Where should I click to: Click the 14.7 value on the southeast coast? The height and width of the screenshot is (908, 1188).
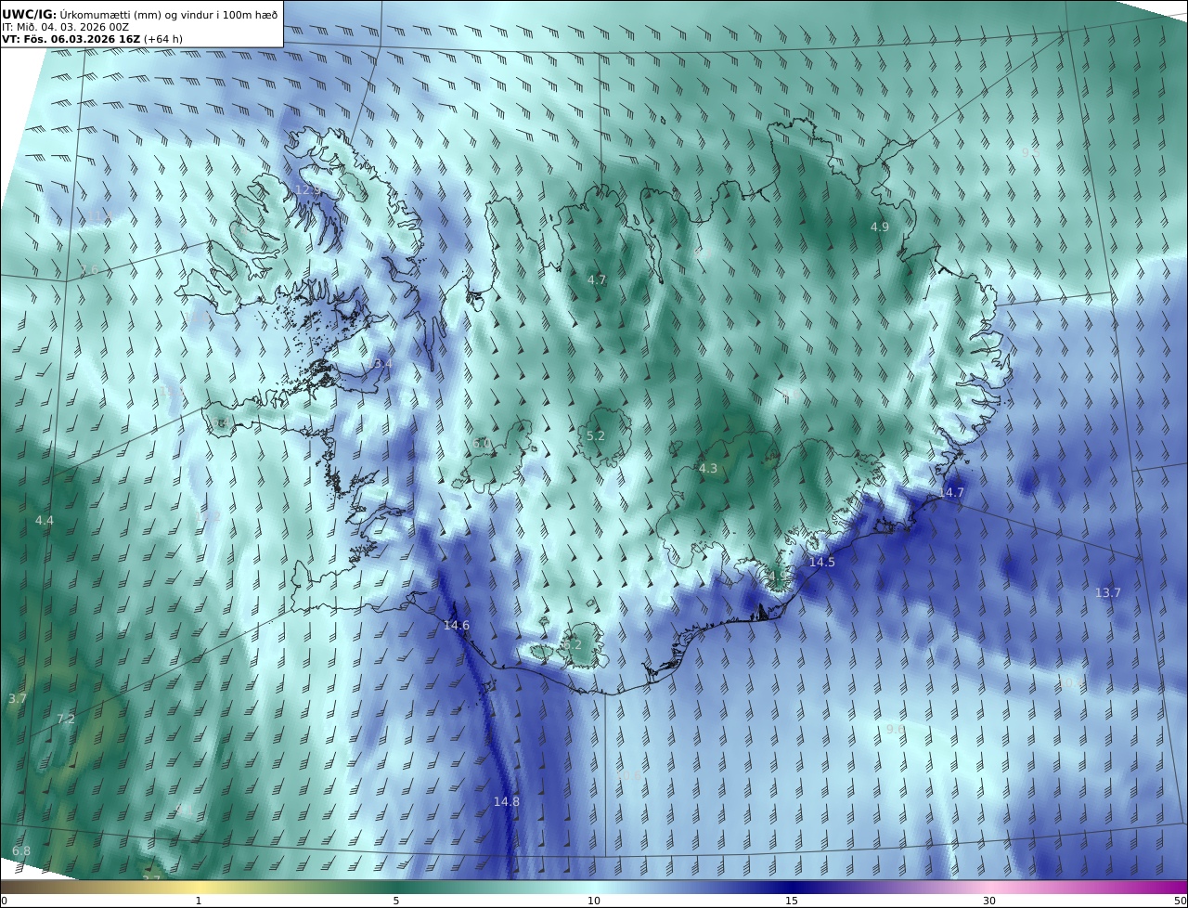(x=951, y=492)
